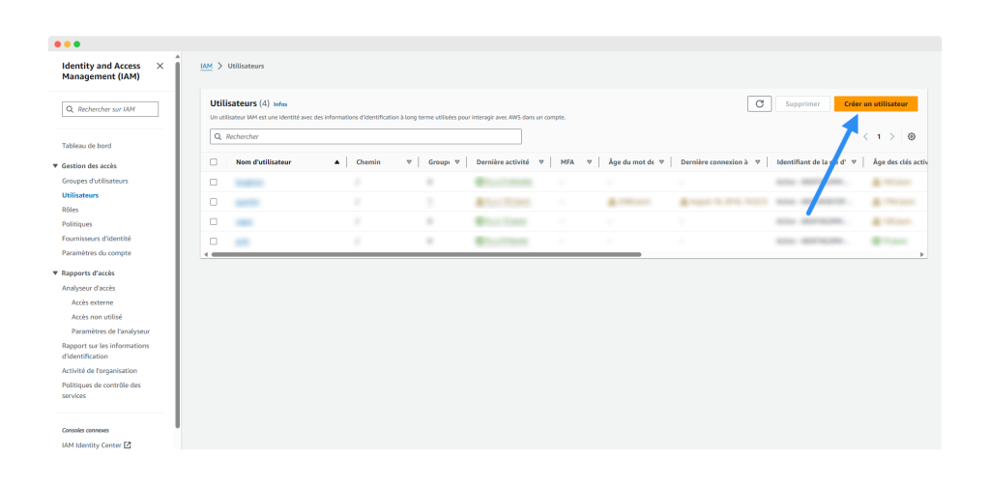Viewport: 990px width, 486px height.
Task: Open Rapport sur les informations d'identification
Action: pos(105,351)
